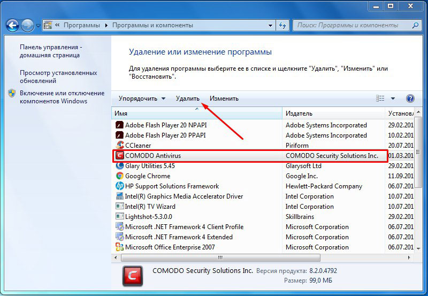Viewport: 428px width, 296px height.
Task: Go to Панель управления домашняя страница
Action: tap(51, 51)
